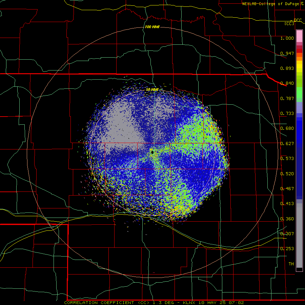Select the 0.893 scale value

(x=287, y=68)
